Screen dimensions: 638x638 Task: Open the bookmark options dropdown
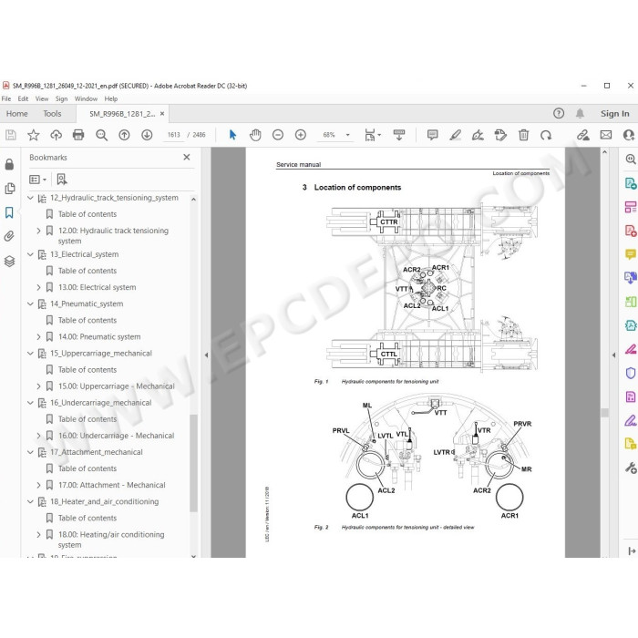(x=38, y=179)
